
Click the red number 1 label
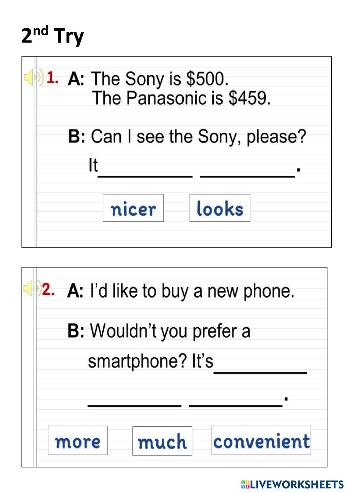[52, 77]
